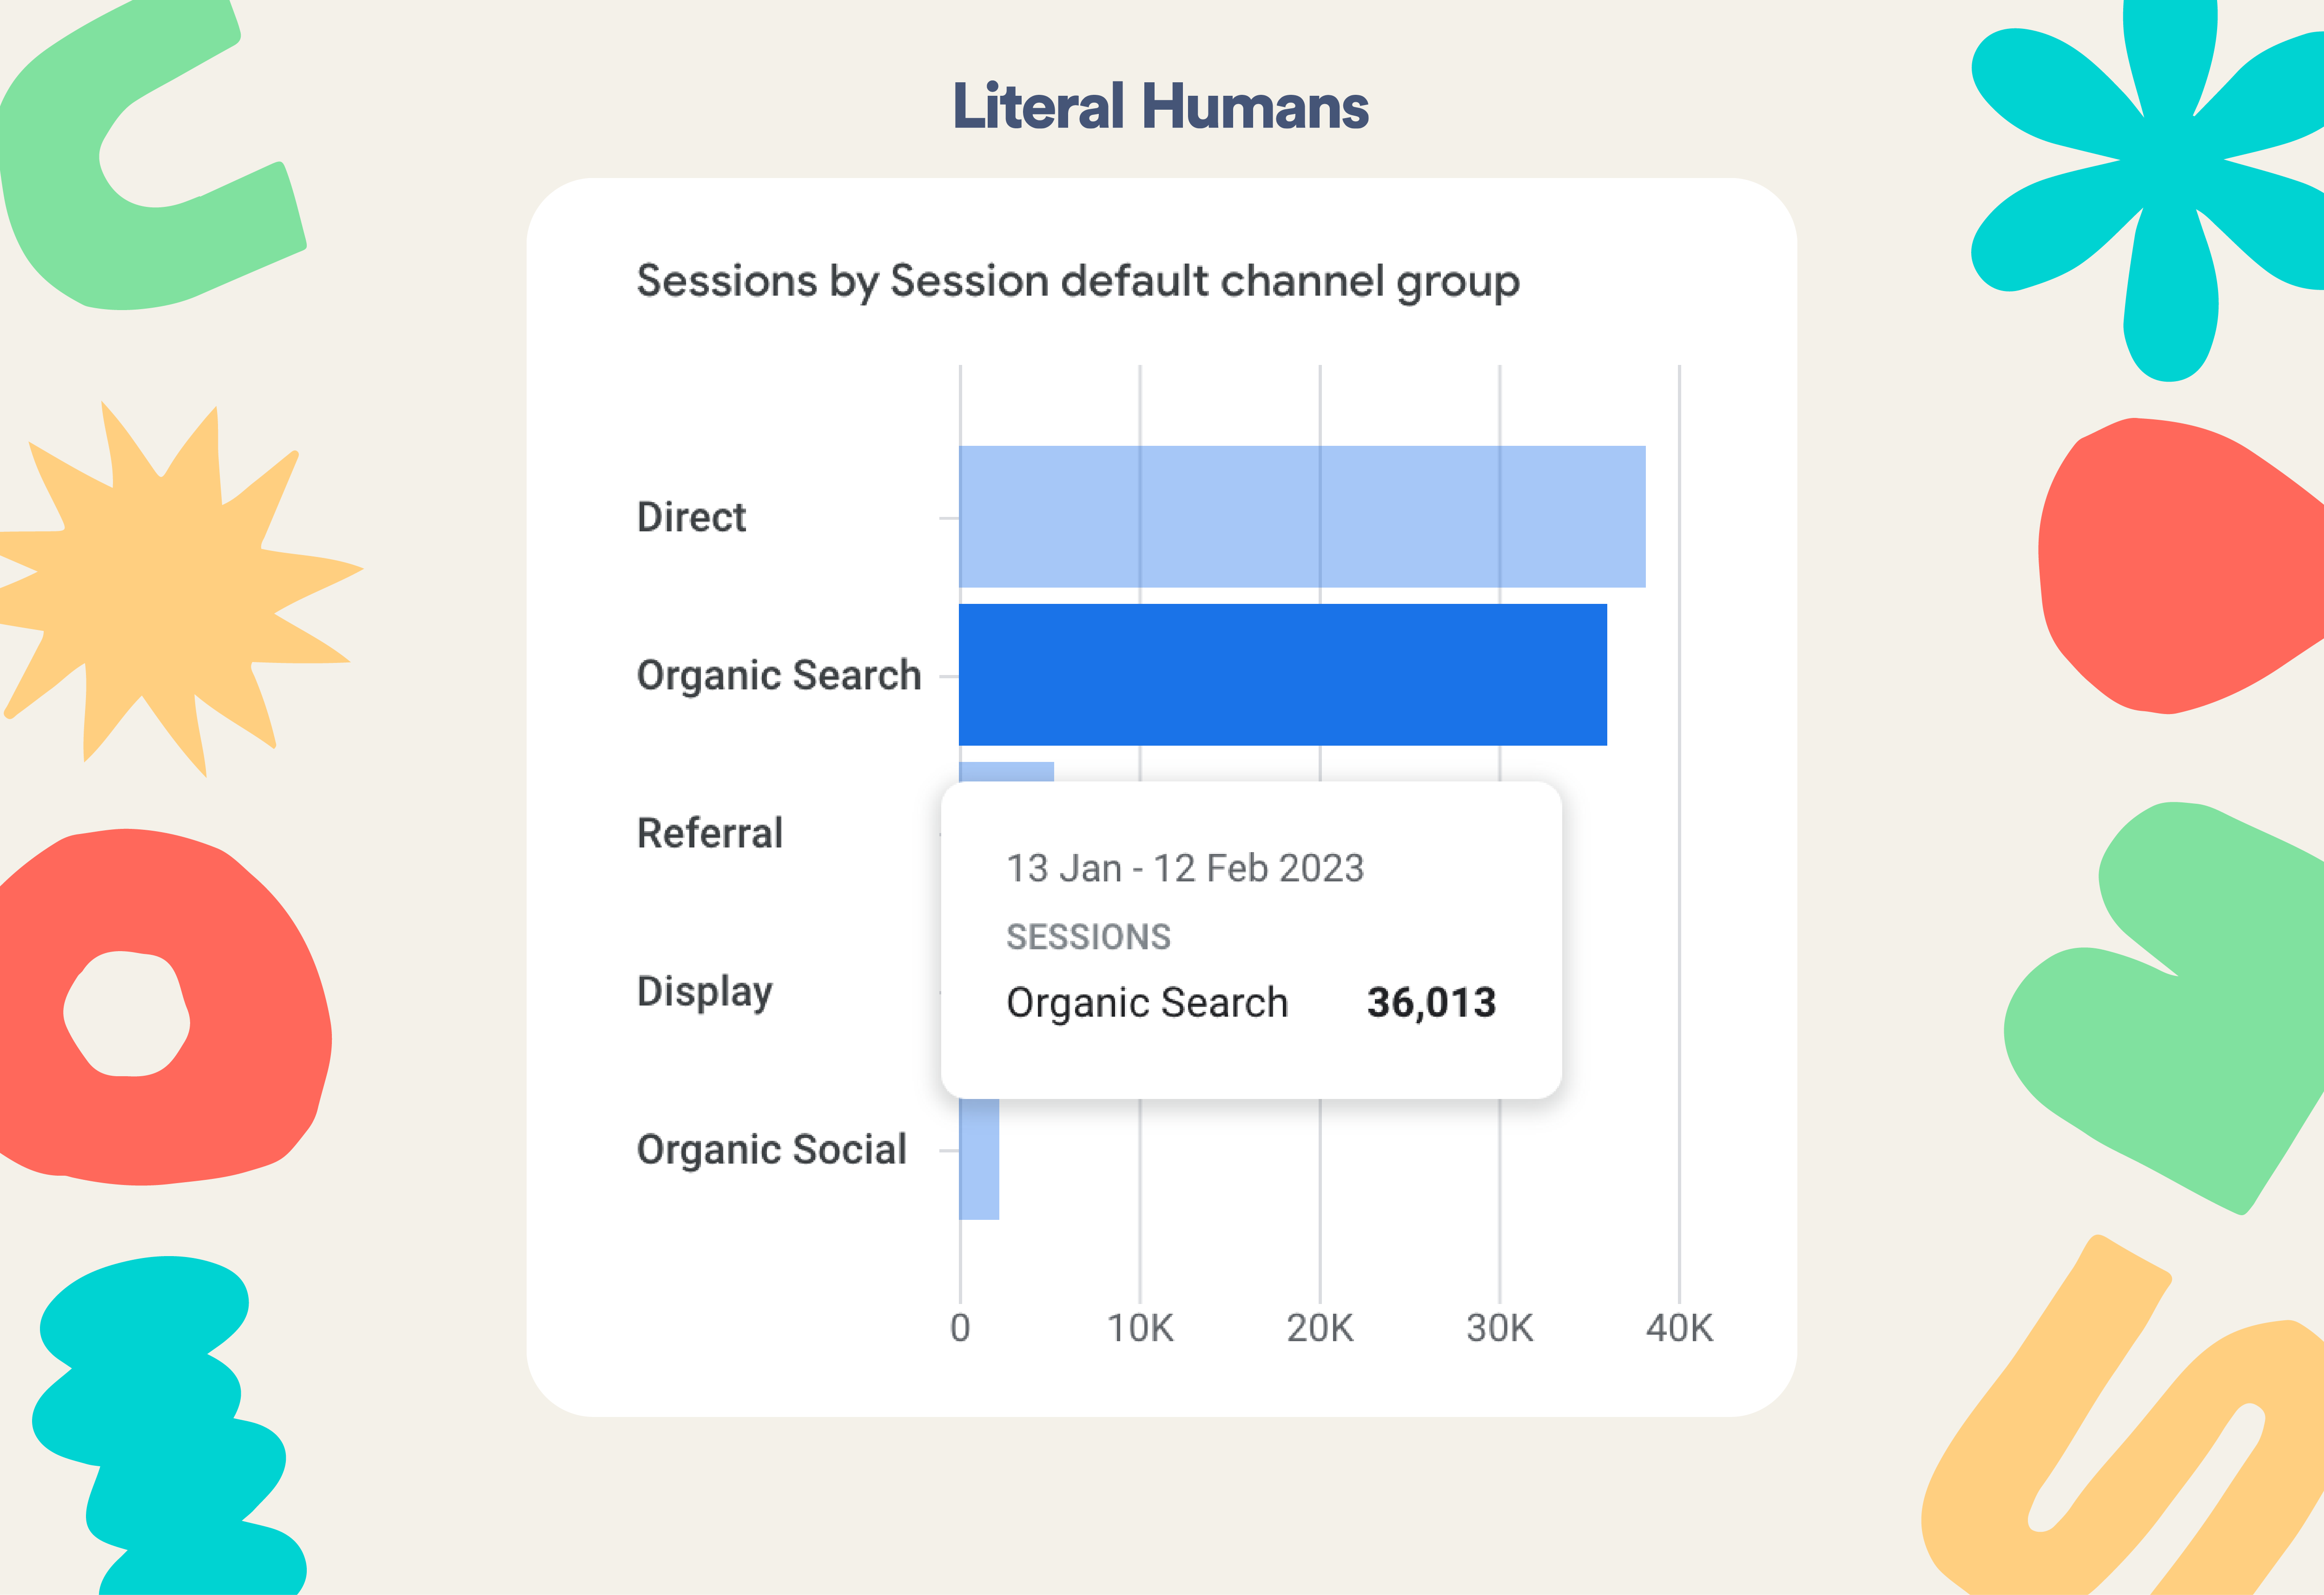
Task: Click the orange starburst shape
Action: (170, 590)
